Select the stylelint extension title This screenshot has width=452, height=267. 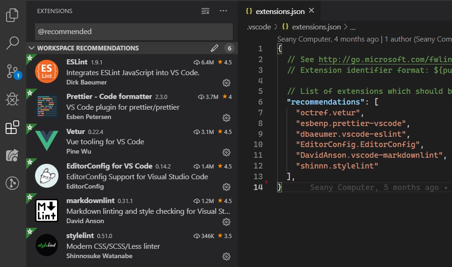pos(80,236)
